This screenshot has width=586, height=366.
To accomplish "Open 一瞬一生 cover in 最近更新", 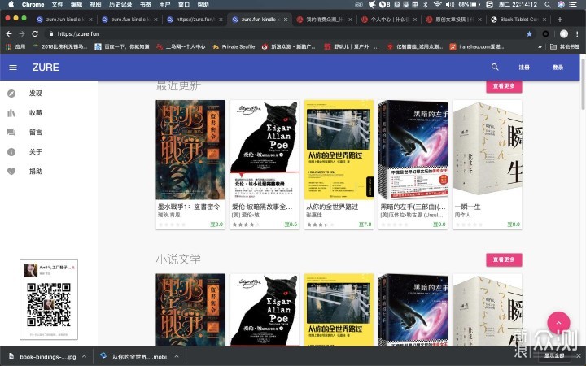I will click(x=488, y=150).
